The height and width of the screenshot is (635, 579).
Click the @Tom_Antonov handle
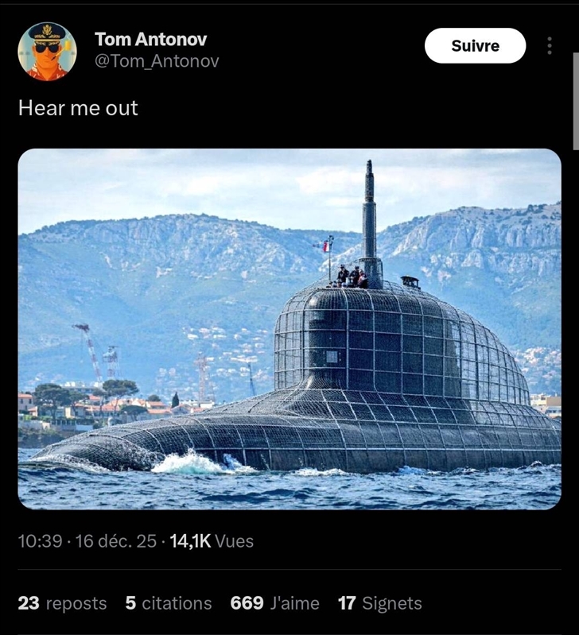point(157,60)
